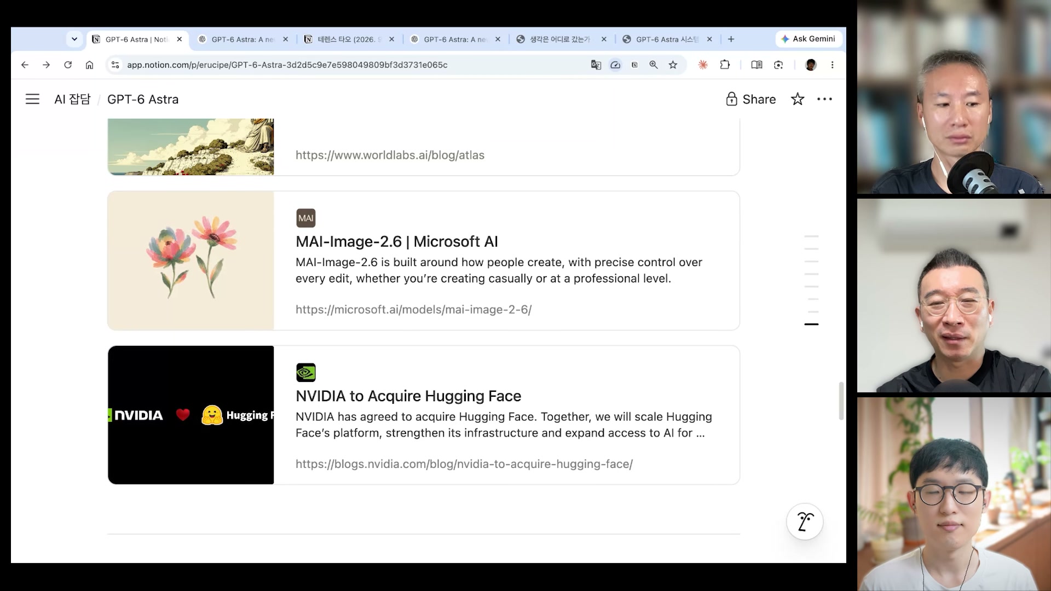Click the Notion web clipper icon

point(634,65)
